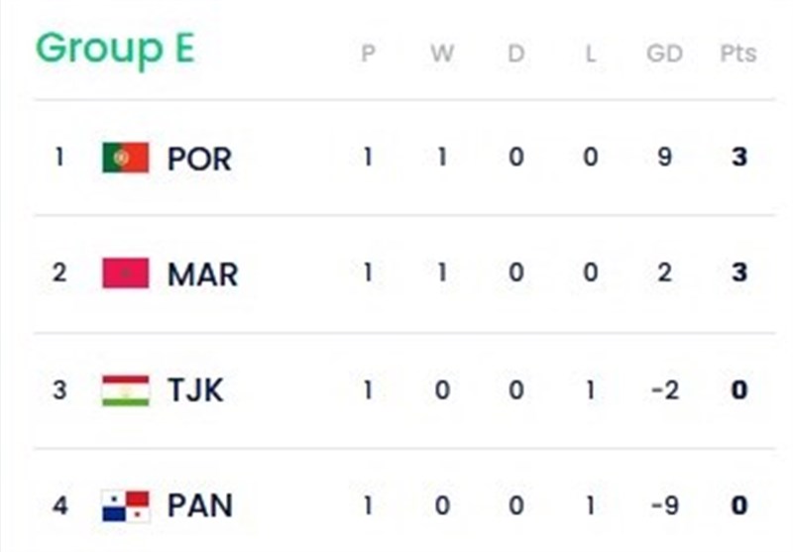Screen dimensions: 793x552
Task: Select the MAR team name
Action: tap(202, 275)
